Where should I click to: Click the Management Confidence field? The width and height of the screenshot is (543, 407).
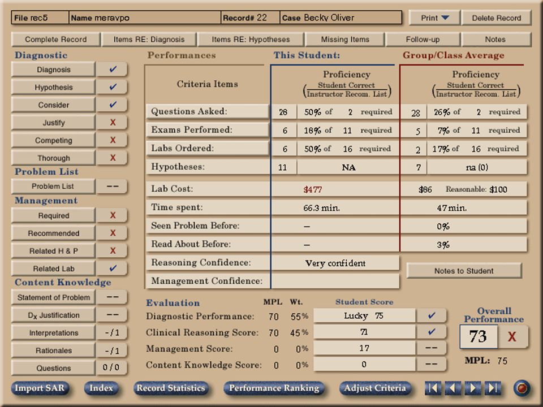pyautogui.click(x=335, y=281)
